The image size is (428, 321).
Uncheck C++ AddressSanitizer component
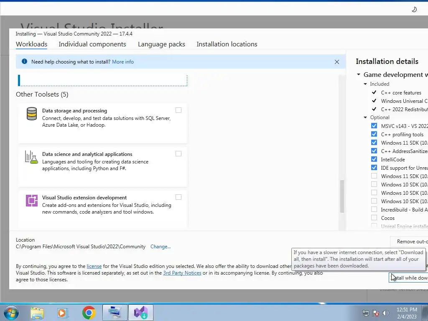pyautogui.click(x=374, y=150)
